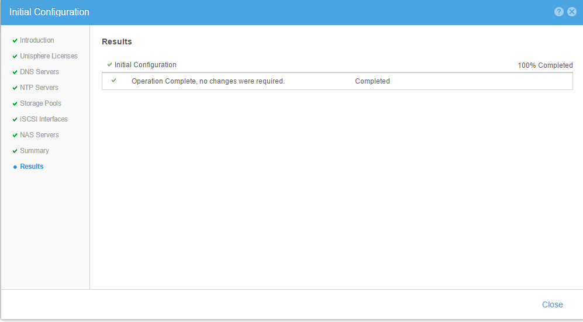Click the Initial Configuration job row label
Image resolution: width=583 pixels, height=322 pixels.
pyautogui.click(x=146, y=65)
